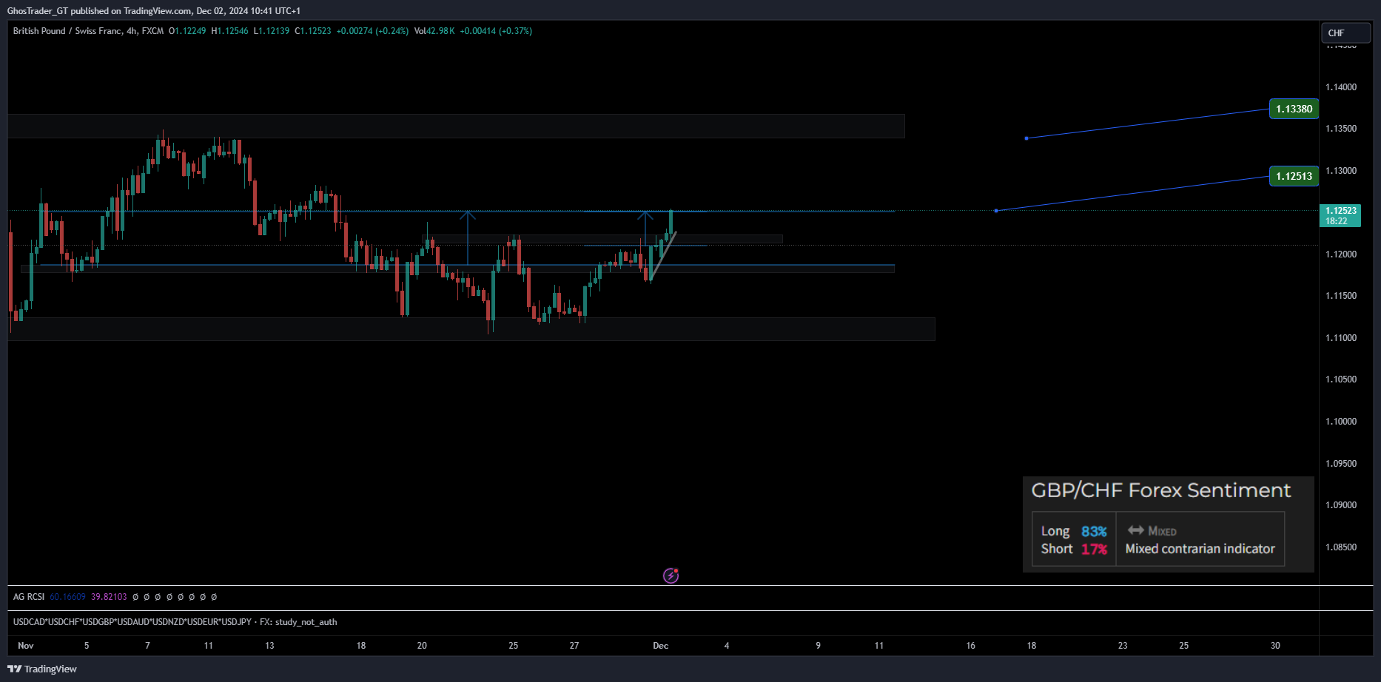Click the USDCAD*USDCHF currency index study label

tap(132, 622)
